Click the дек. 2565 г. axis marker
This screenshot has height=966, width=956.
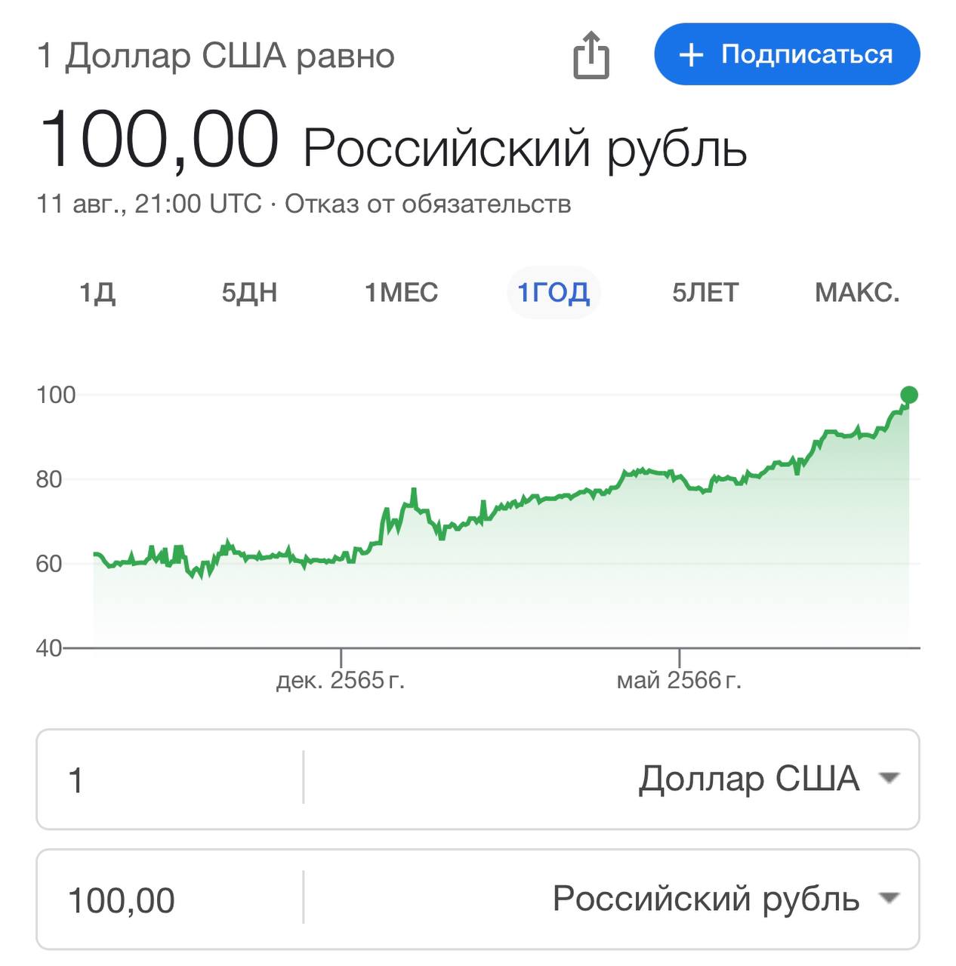(341, 680)
